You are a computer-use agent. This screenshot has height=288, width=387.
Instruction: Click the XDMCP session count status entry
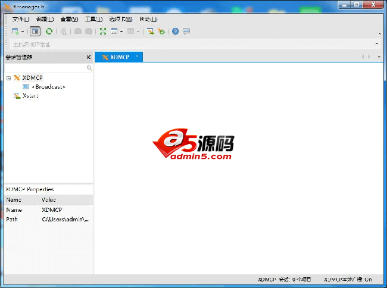(285, 280)
